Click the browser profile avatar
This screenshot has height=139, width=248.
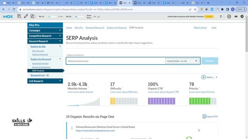(x=232, y=9)
